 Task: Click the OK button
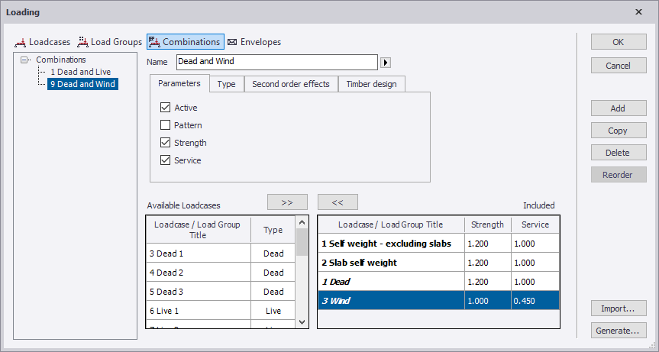[619, 42]
